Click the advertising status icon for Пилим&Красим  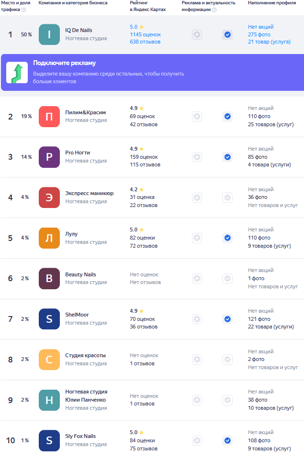click(x=197, y=117)
